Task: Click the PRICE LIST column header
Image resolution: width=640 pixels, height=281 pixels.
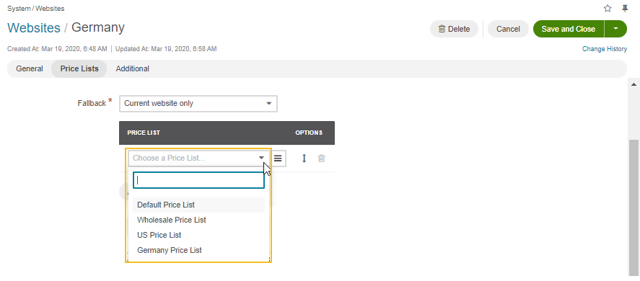Action: pos(144,133)
